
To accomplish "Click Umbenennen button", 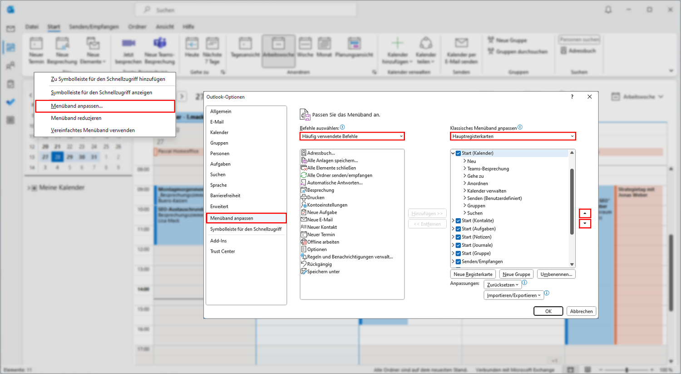I will [x=556, y=274].
